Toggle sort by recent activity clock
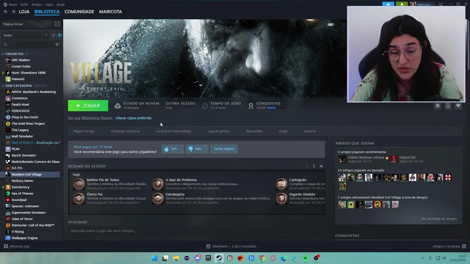Screen dimensions: 470x264 point(53,35)
